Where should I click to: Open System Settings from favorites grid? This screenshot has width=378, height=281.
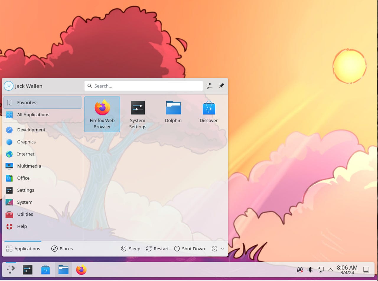tap(138, 114)
